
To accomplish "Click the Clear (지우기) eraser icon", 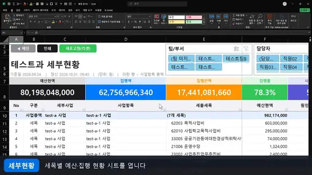I will pyautogui.click(x=234, y=24).
